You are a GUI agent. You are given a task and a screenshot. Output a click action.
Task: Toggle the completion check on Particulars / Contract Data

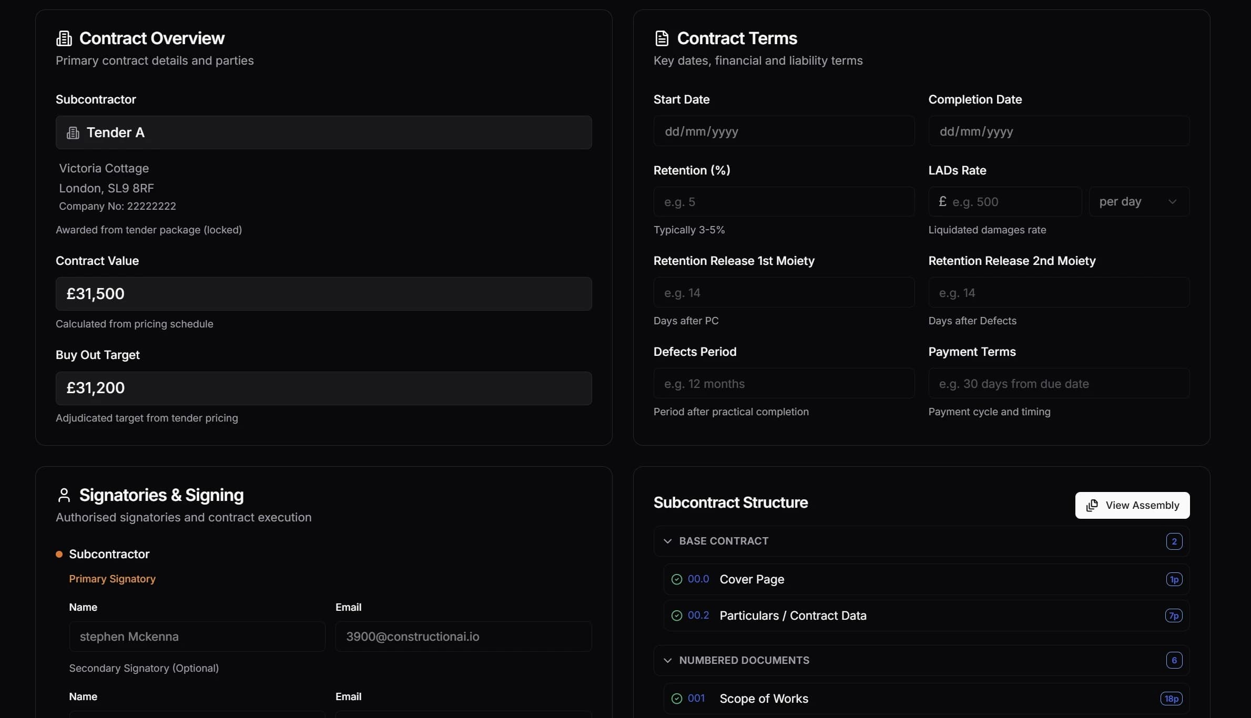(677, 616)
